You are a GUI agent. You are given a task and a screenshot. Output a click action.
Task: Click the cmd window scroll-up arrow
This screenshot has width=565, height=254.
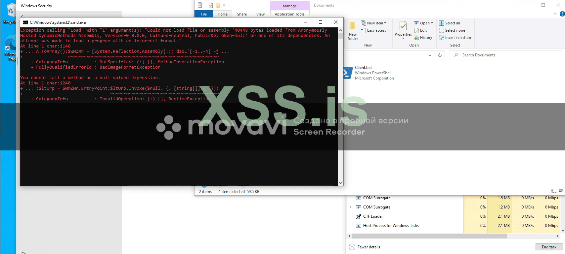coord(340,30)
